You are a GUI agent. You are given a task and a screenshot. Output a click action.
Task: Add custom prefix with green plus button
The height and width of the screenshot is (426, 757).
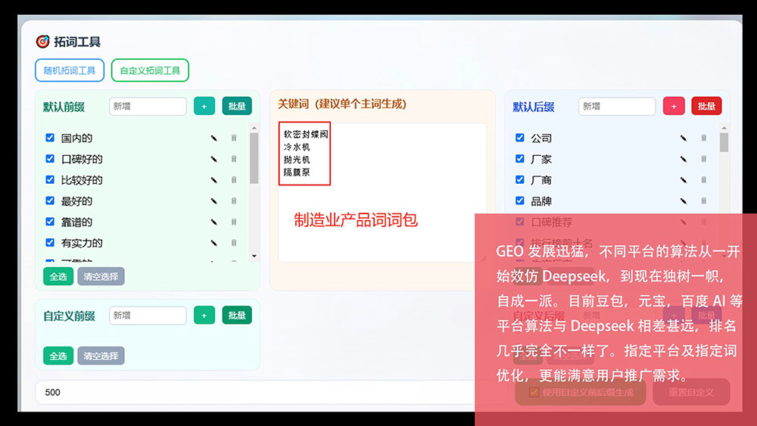pos(204,316)
